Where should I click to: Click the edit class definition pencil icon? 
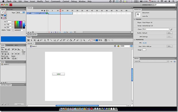coord(171,30)
